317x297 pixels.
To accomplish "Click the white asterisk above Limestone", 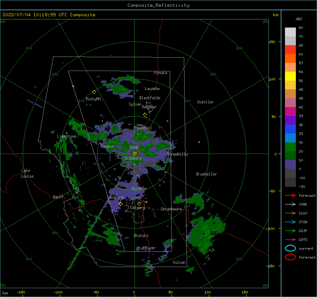I will click(x=67, y=133).
